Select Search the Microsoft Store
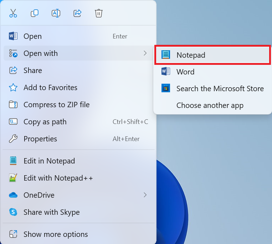Viewport: 272px width, 244px height. [x=212, y=89]
